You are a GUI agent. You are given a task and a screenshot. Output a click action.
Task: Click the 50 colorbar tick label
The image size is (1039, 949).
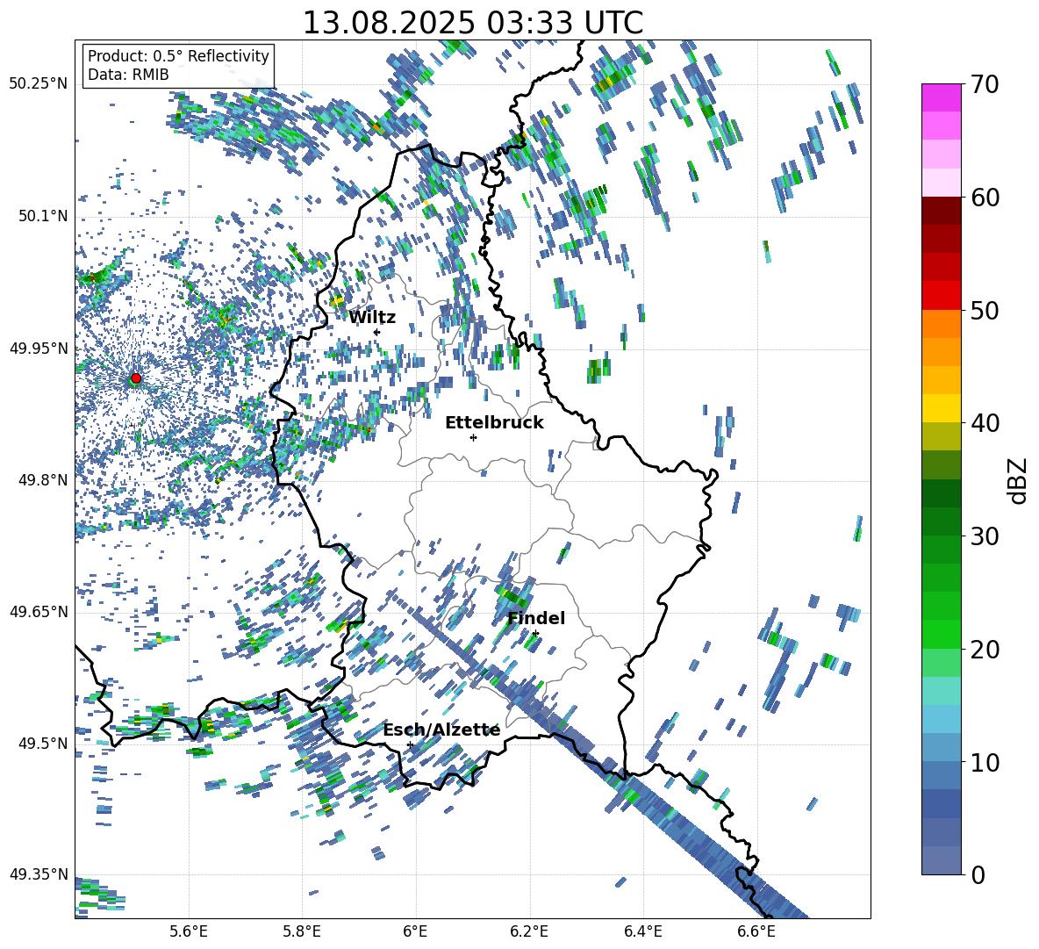(985, 310)
